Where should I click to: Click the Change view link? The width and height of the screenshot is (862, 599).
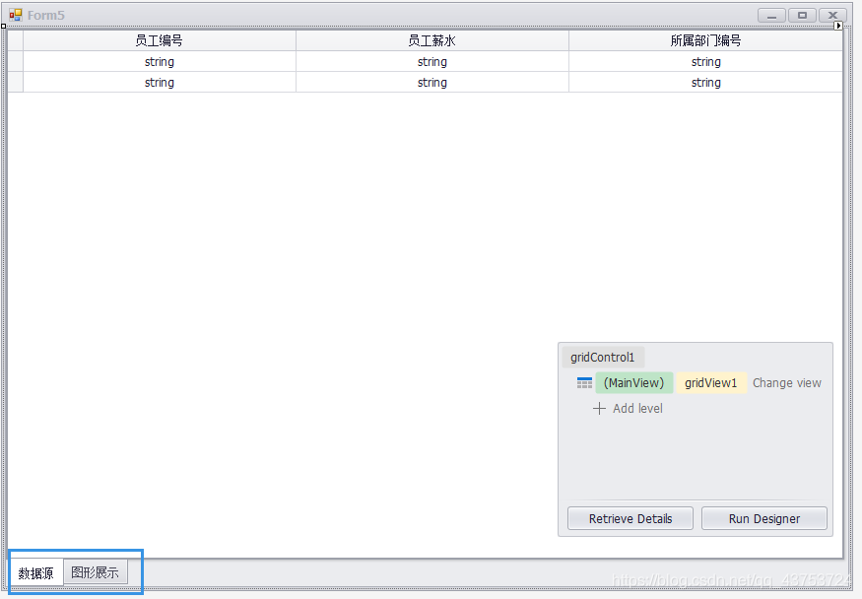[787, 383]
